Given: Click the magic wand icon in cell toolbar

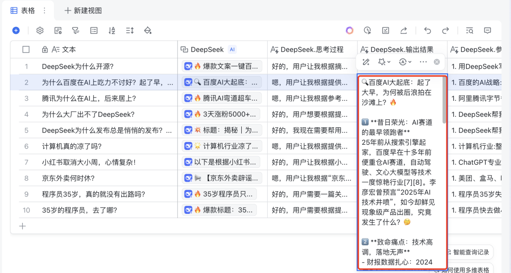Looking at the screenshot, I should click(x=366, y=62).
